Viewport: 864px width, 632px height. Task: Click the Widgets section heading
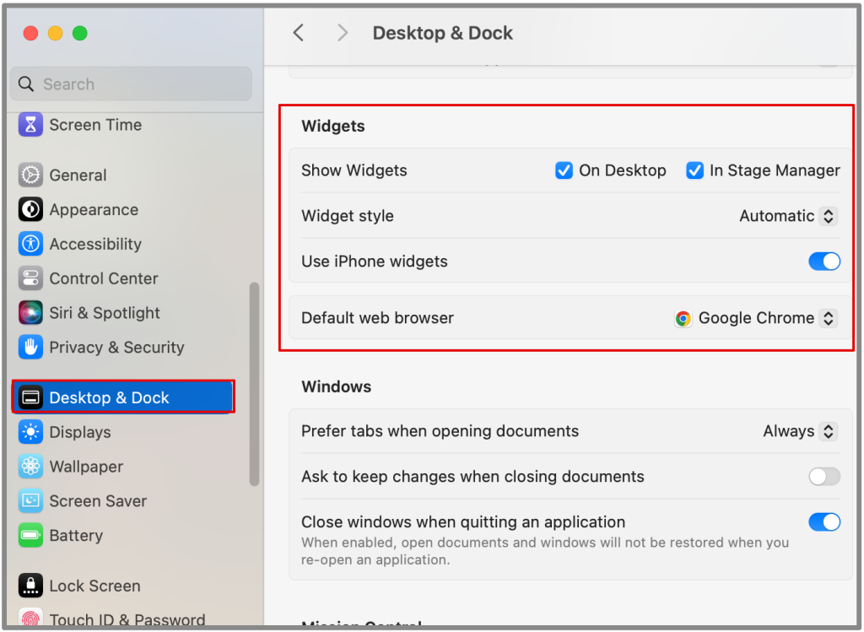coord(332,126)
